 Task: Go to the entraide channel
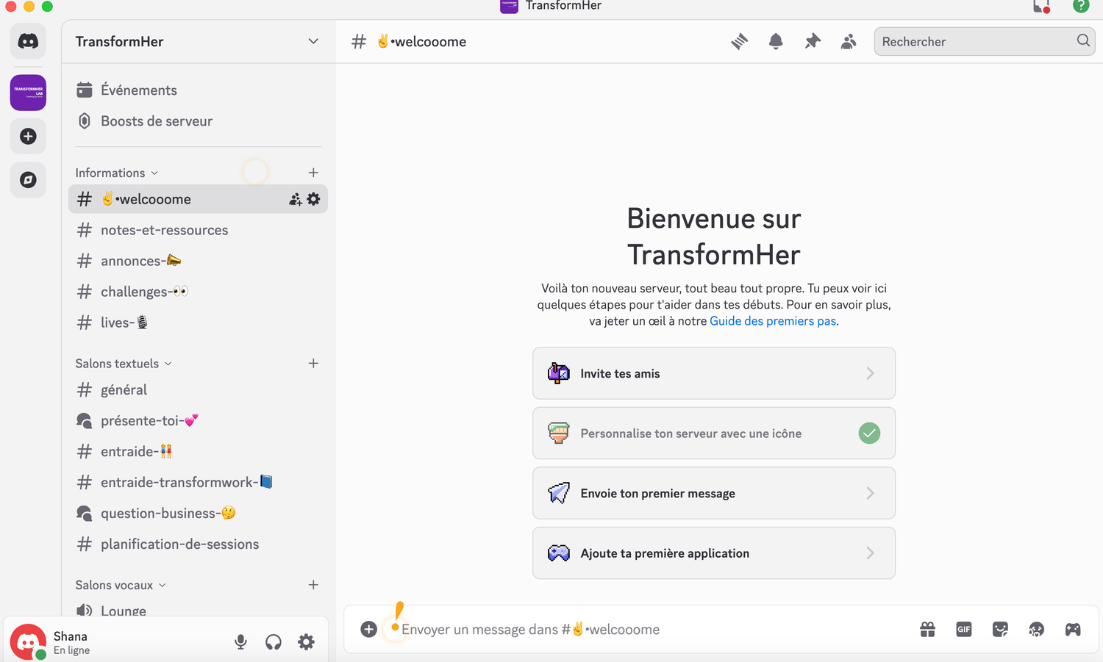(x=198, y=451)
